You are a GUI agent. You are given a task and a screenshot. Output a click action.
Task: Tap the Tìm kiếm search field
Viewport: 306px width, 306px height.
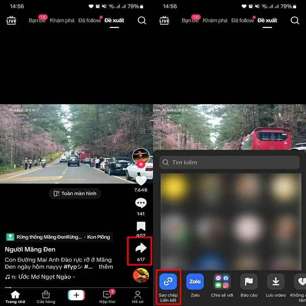pyautogui.click(x=229, y=162)
